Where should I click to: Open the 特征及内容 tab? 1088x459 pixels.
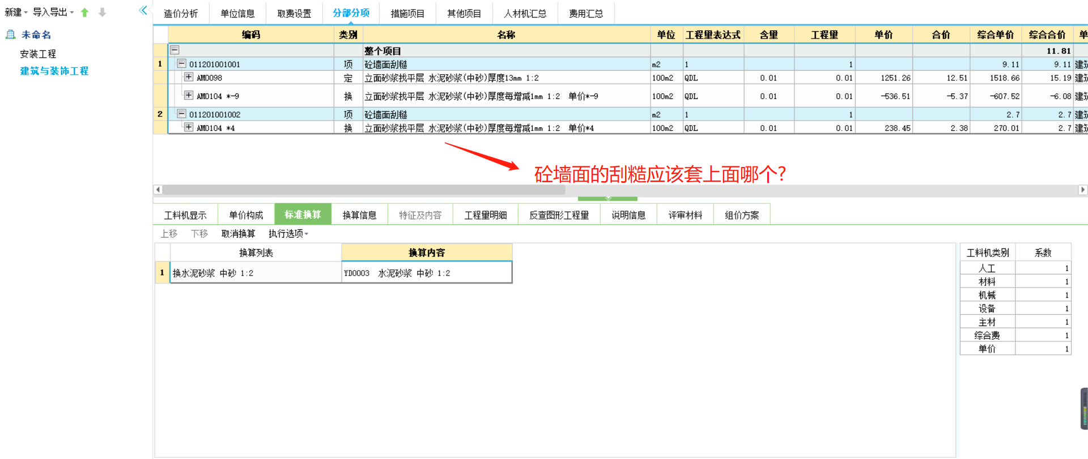pyautogui.click(x=420, y=215)
